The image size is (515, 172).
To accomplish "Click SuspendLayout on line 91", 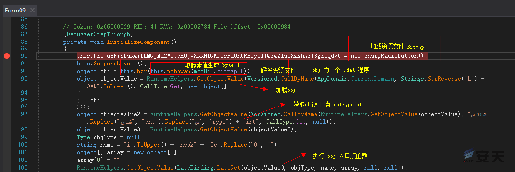I will [x=116, y=64].
